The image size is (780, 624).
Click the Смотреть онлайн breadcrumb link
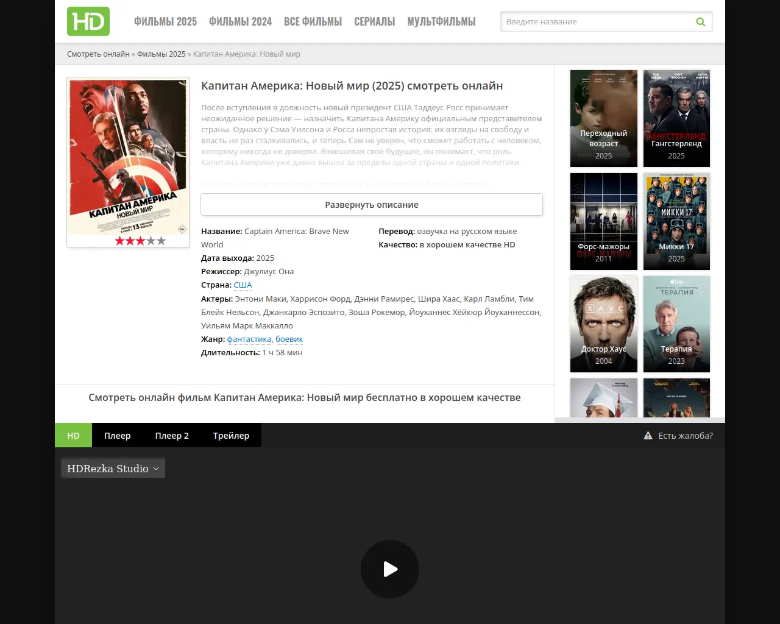(98, 54)
